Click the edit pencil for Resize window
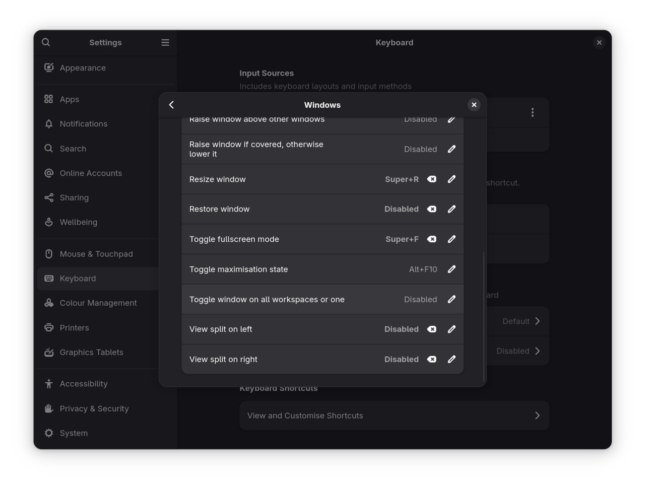645x486 pixels. [451, 179]
